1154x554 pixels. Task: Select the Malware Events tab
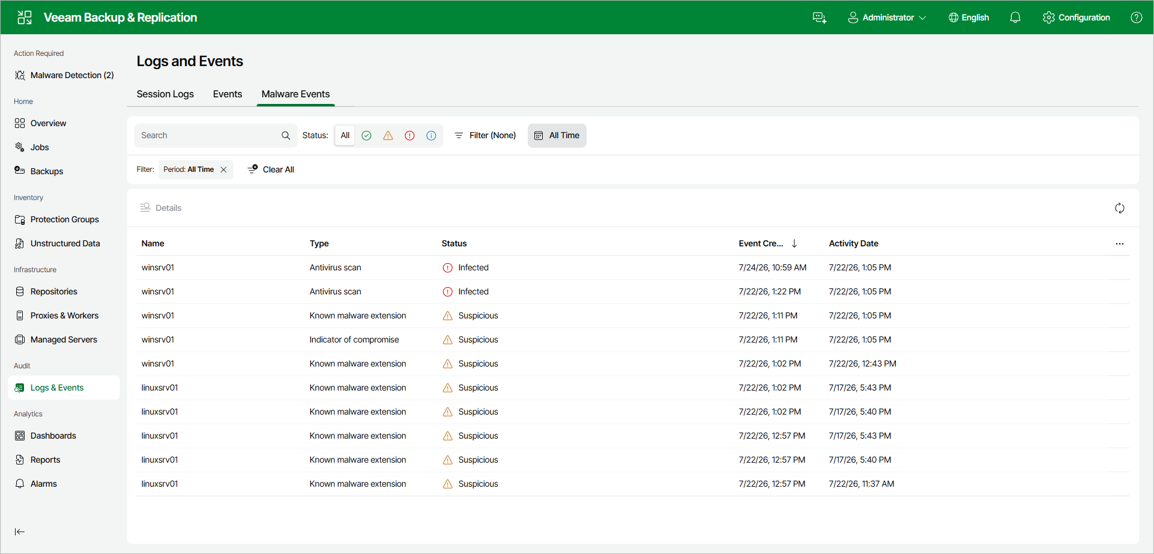295,94
